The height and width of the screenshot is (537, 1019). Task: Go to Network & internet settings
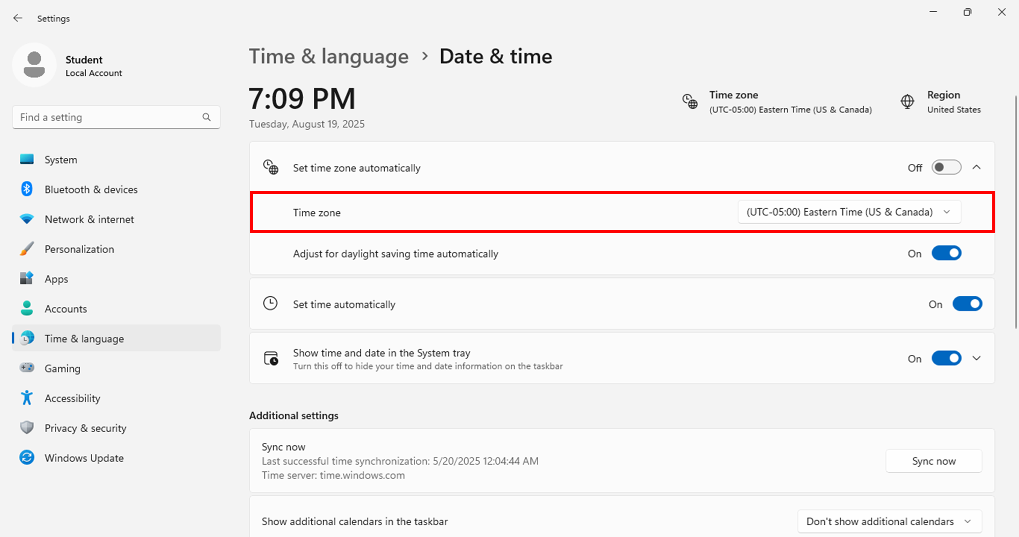(116, 219)
